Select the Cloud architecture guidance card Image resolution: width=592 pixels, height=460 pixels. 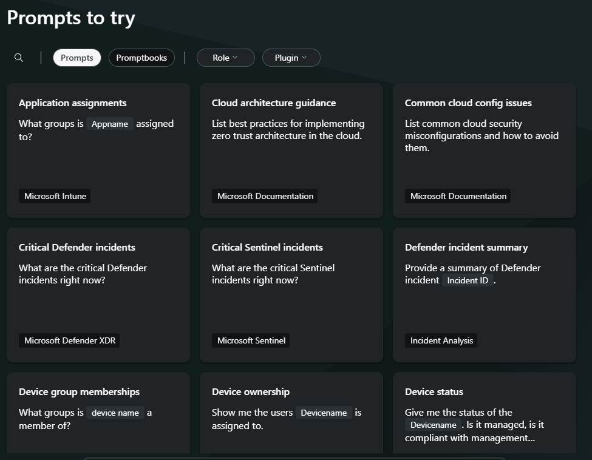pyautogui.click(x=291, y=151)
